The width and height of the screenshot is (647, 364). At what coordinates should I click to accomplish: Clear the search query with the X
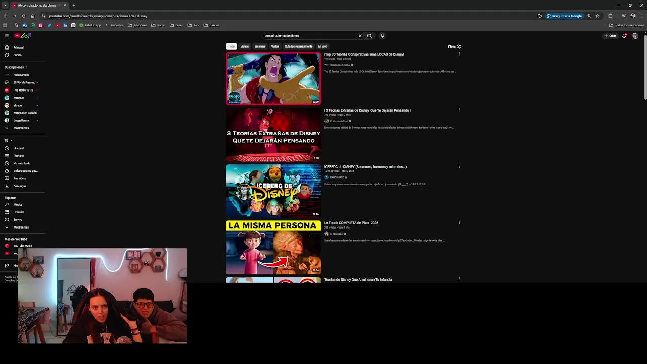click(360, 36)
